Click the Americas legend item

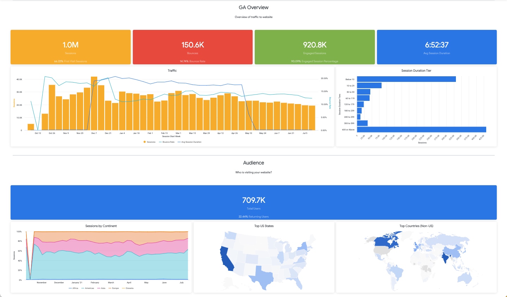[89, 288]
